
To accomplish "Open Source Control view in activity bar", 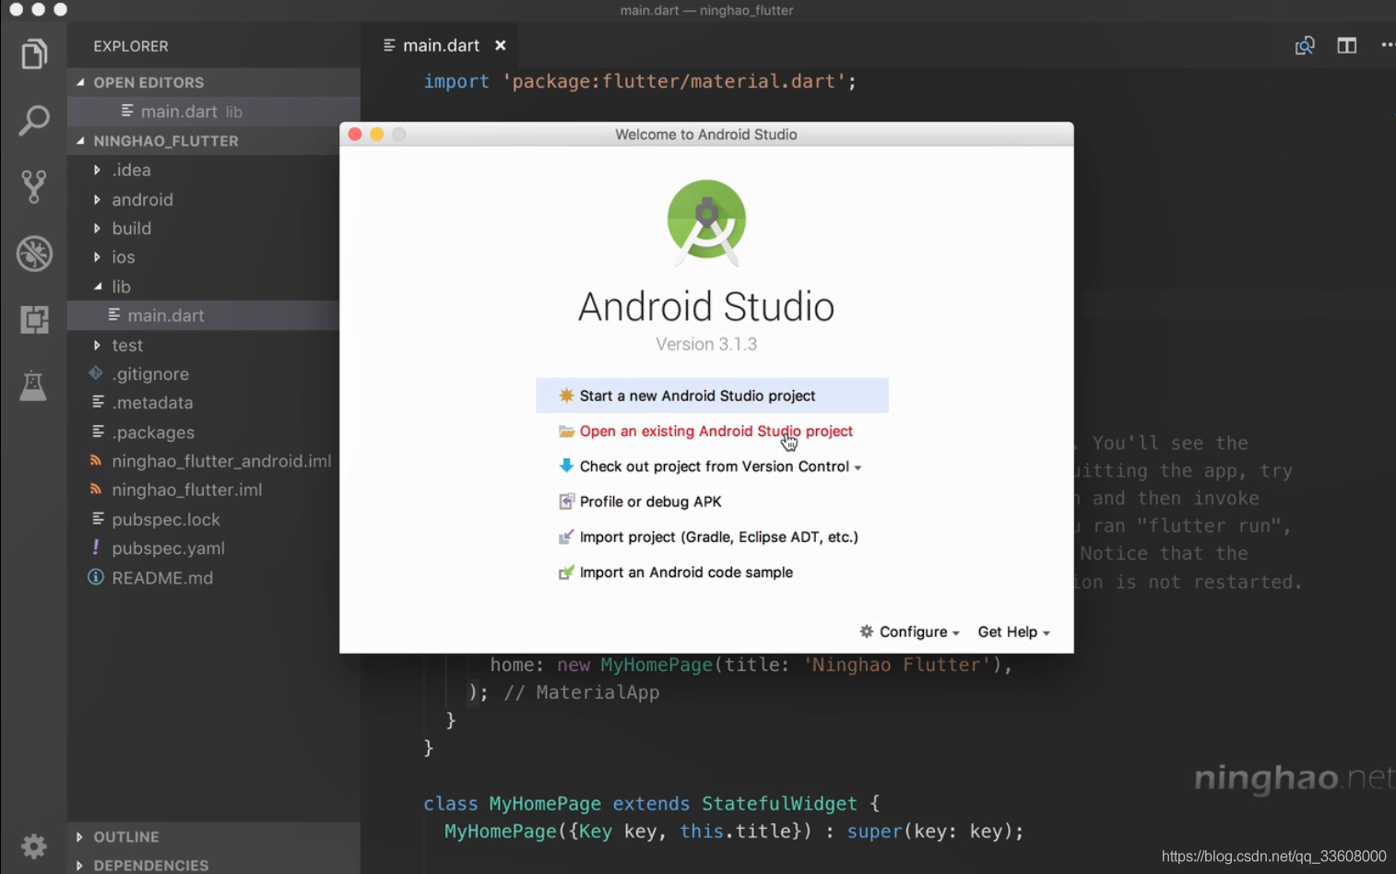I will coord(34,186).
